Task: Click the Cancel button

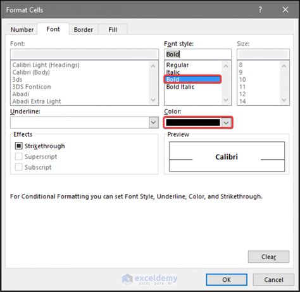Action: point(273,280)
